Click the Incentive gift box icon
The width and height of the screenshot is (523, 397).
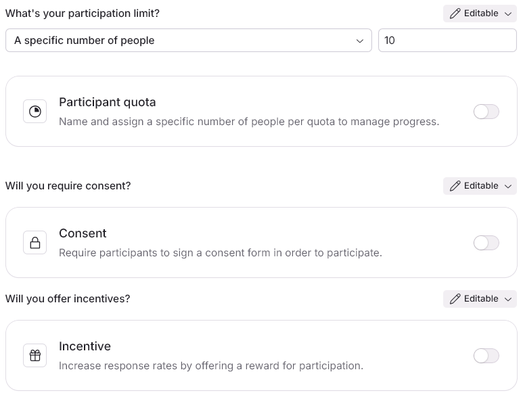[x=35, y=355]
